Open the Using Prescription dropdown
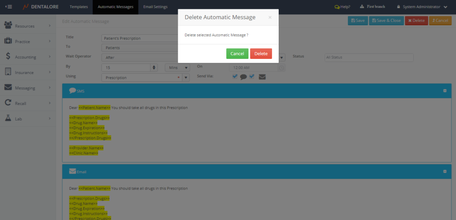The image size is (456, 220). tap(186, 78)
